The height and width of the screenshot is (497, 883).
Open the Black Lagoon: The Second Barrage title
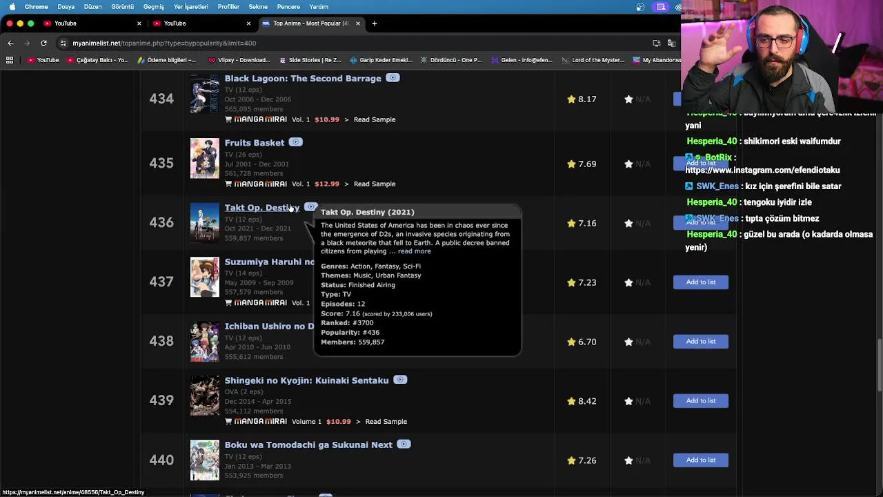303,79
